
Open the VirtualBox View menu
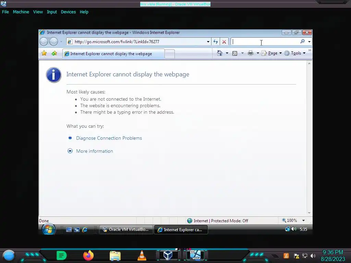[x=38, y=12]
